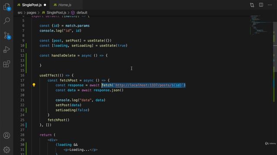Click console.log("data", data) on line 21
This screenshot has height=155, width=277.
click(x=81, y=100)
